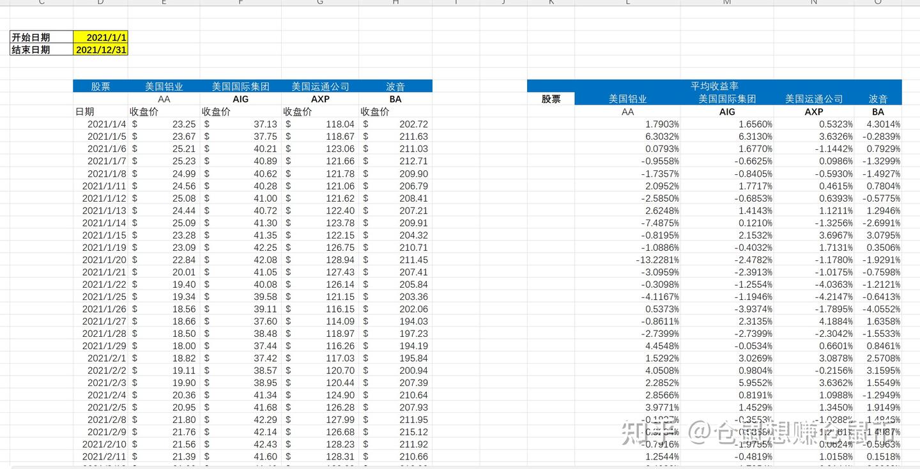This screenshot has height=469, width=920.
Task: Select the 平均收益率 header cell
Action: pos(714,86)
